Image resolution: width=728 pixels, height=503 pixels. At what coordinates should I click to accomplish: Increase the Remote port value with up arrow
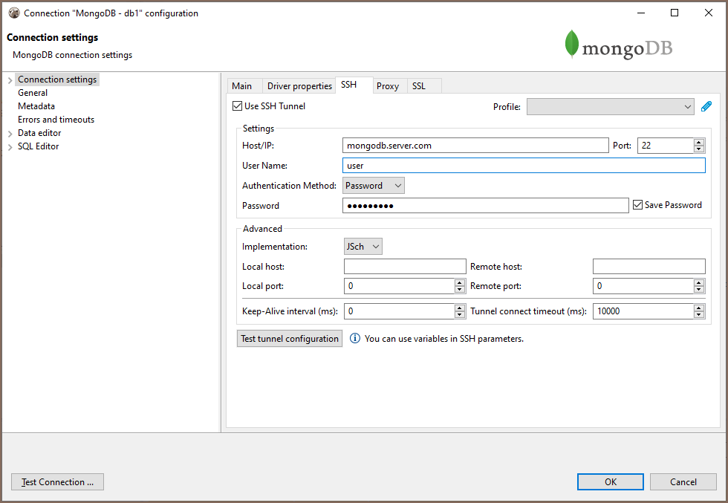699,283
